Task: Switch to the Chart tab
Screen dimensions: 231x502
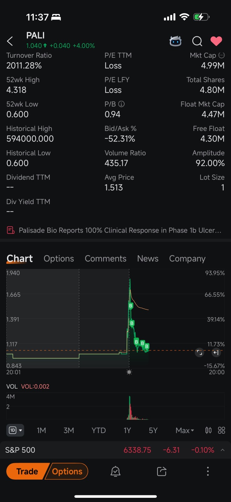Action: (x=20, y=258)
